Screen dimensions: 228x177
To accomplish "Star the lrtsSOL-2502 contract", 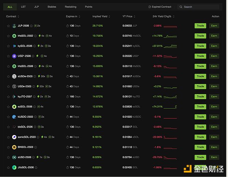I will pos(8,36).
